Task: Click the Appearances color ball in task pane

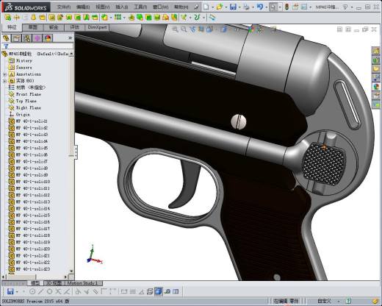Action: coord(376,87)
